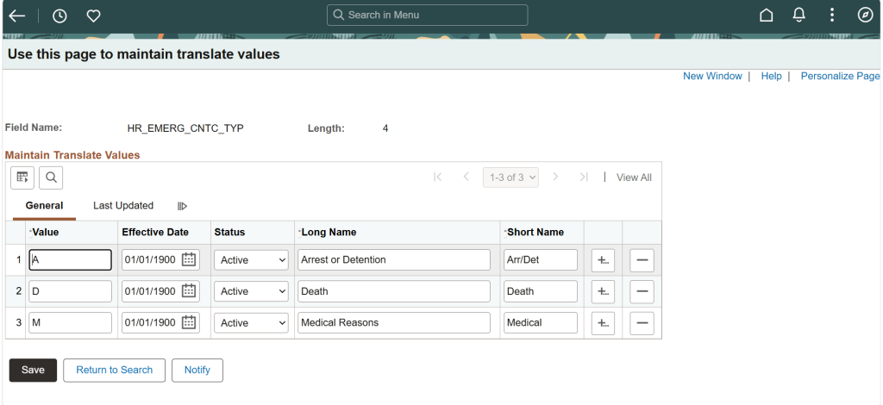The image size is (883, 405).
Task: Click Long Name field Arrest or Detention
Action: point(394,260)
